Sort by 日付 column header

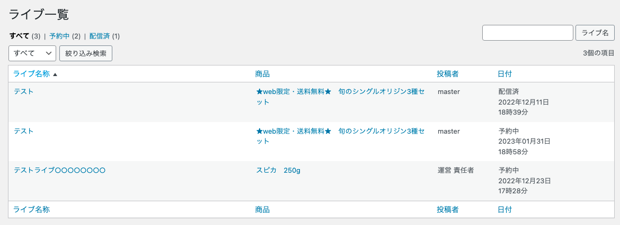[504, 74]
